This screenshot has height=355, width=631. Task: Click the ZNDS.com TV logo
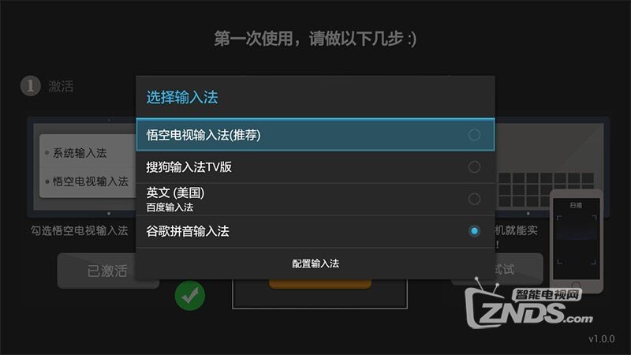tap(529, 306)
